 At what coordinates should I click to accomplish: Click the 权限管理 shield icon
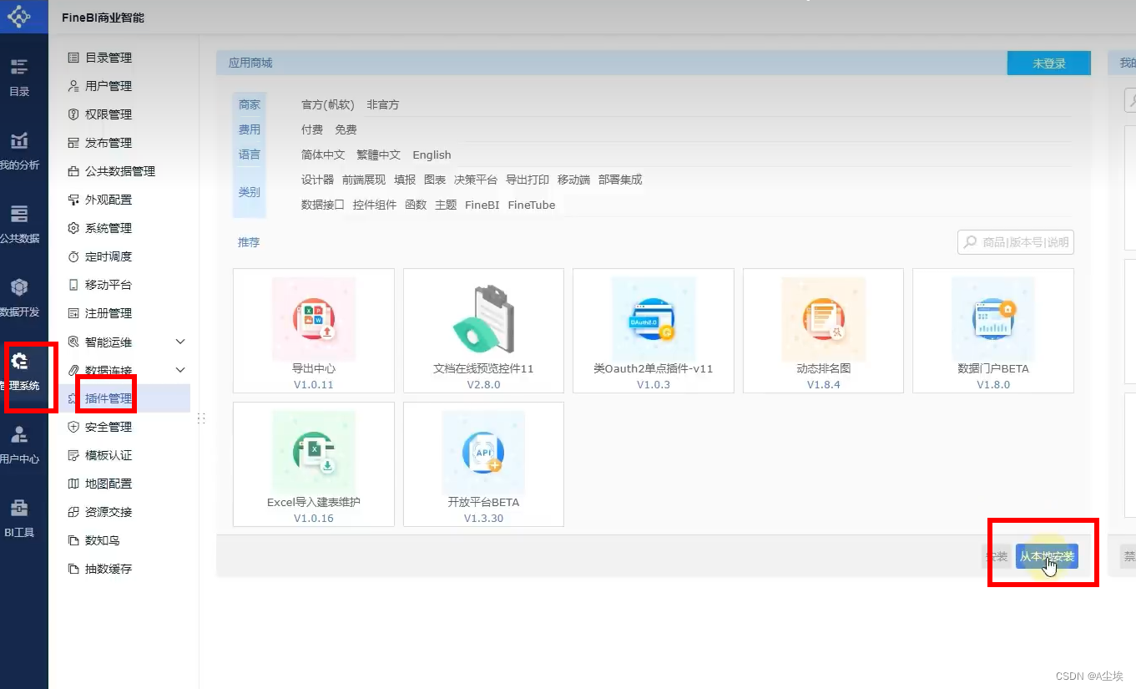tap(73, 114)
